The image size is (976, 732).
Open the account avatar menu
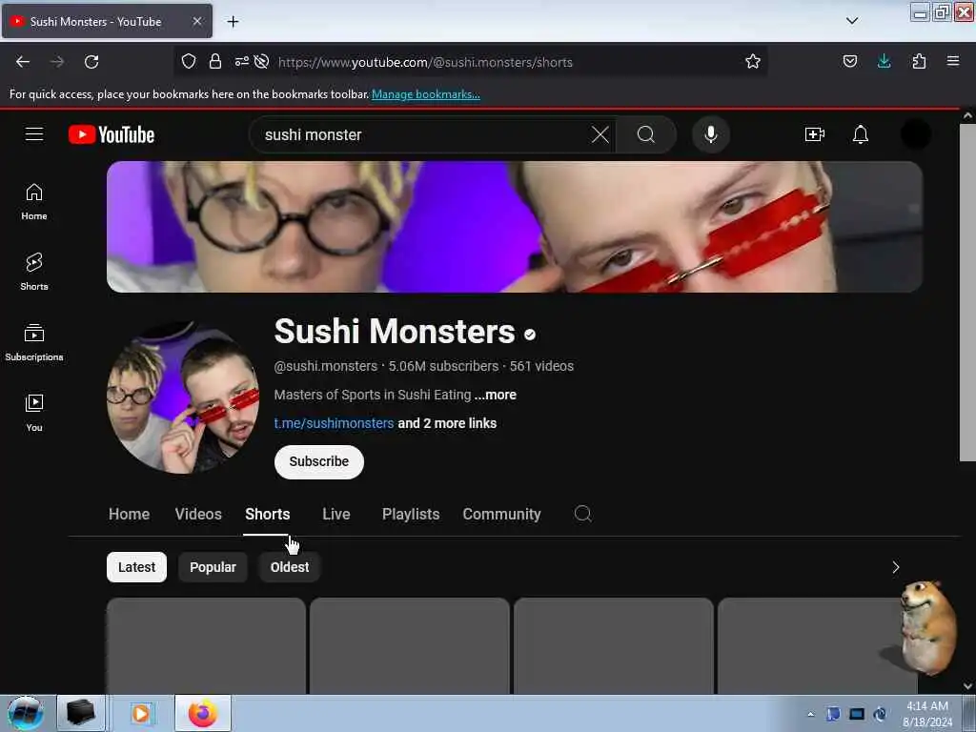click(916, 134)
